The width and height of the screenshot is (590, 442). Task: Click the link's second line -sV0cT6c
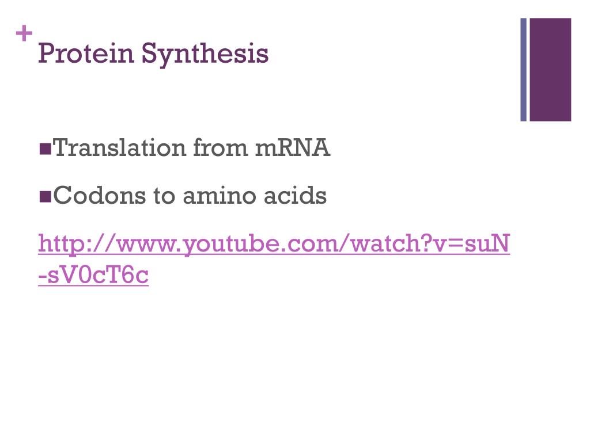point(93,275)
